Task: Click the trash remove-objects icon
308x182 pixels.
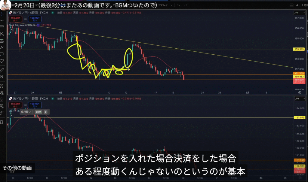Action: pyautogui.click(x=2, y=122)
